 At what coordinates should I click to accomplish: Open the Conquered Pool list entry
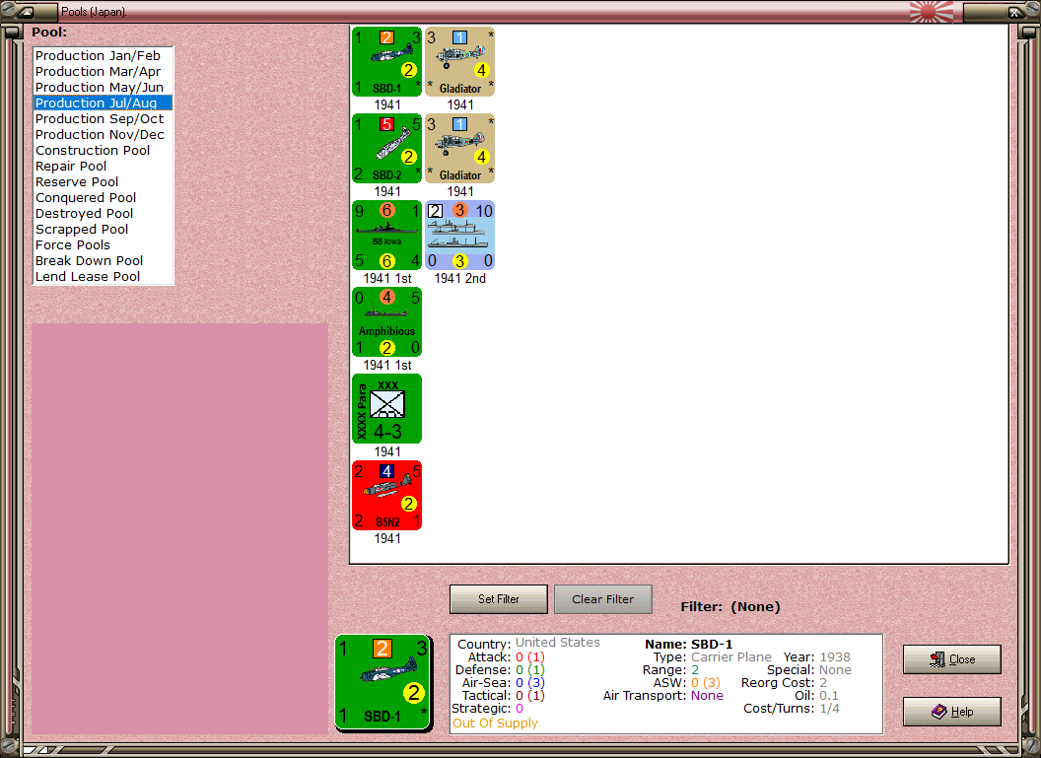pos(103,198)
